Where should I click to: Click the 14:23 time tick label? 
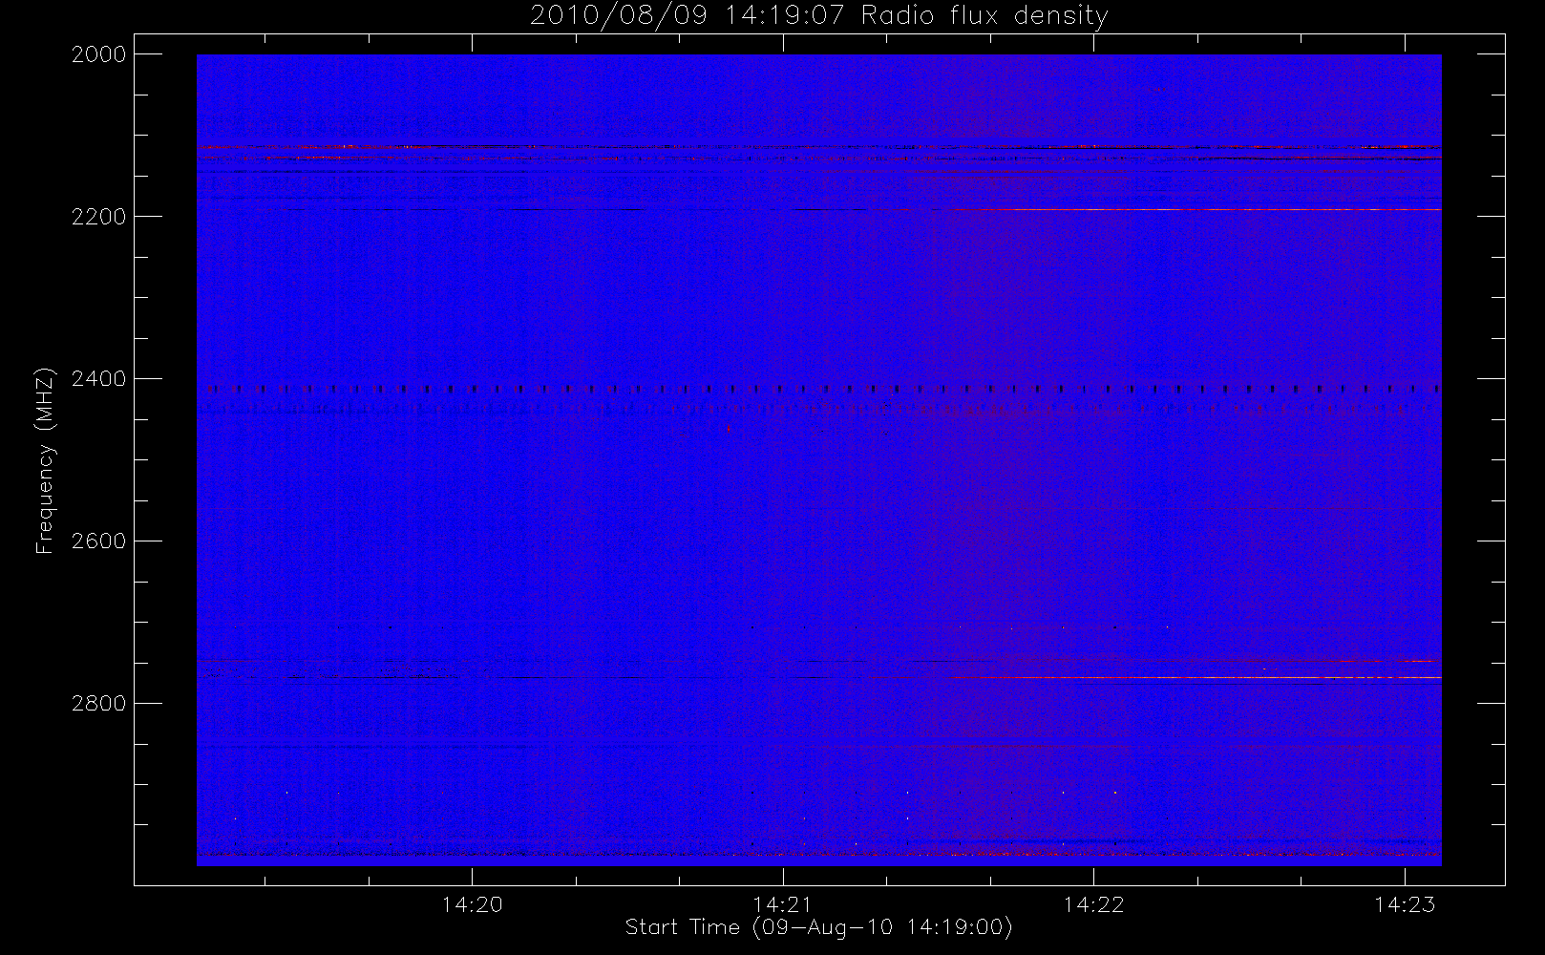(x=1405, y=903)
